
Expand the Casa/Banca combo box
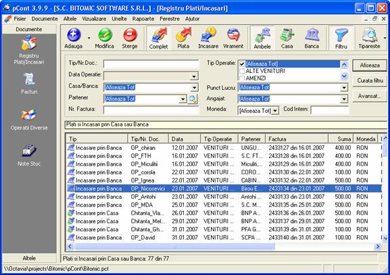tap(194, 88)
